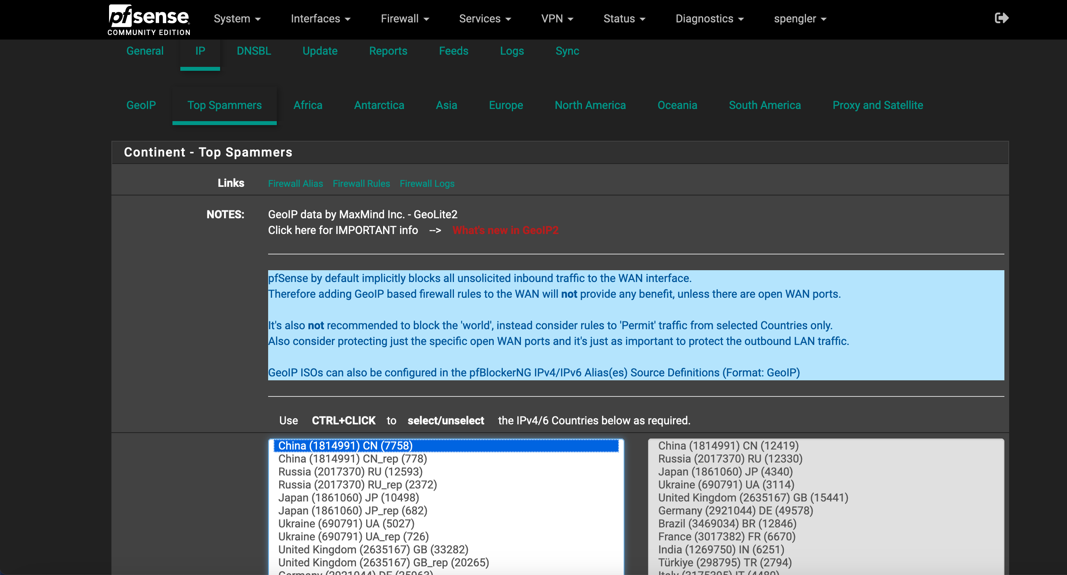Switch to the DNSBL tab

(x=254, y=51)
